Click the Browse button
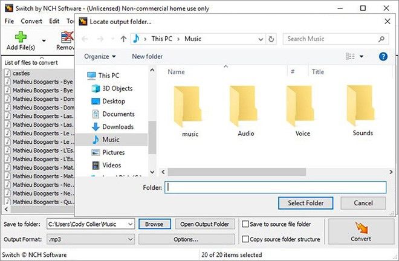399x261 pixels. coord(154,224)
